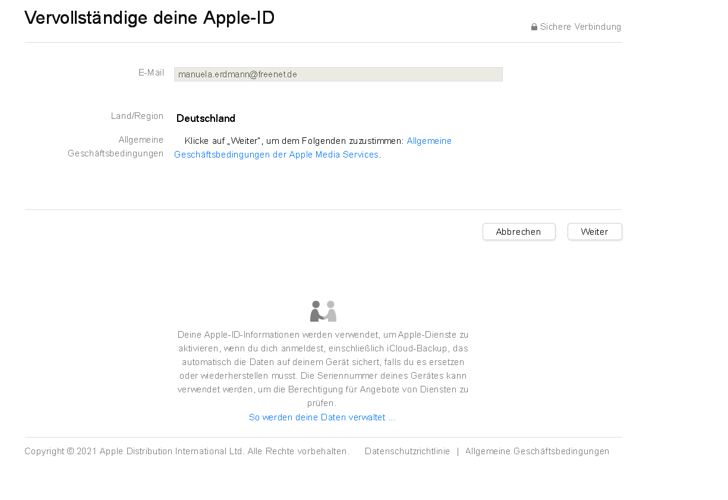Click the E-Mail input field

click(x=338, y=74)
